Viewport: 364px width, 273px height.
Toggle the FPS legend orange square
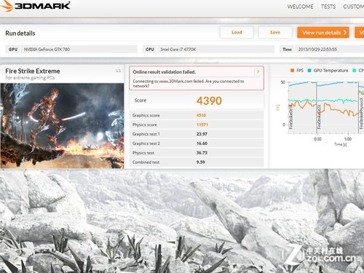point(292,71)
